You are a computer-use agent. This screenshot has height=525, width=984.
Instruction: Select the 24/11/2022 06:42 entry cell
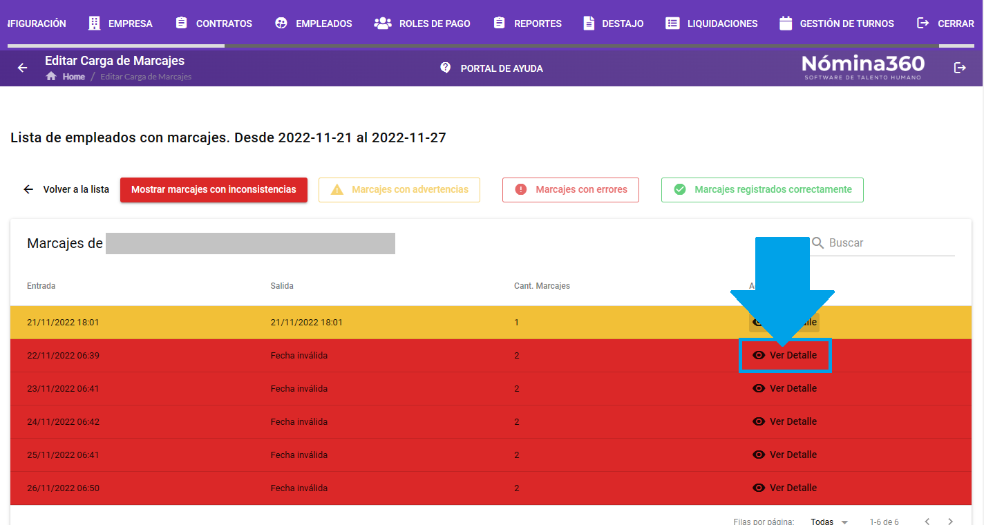(x=63, y=422)
